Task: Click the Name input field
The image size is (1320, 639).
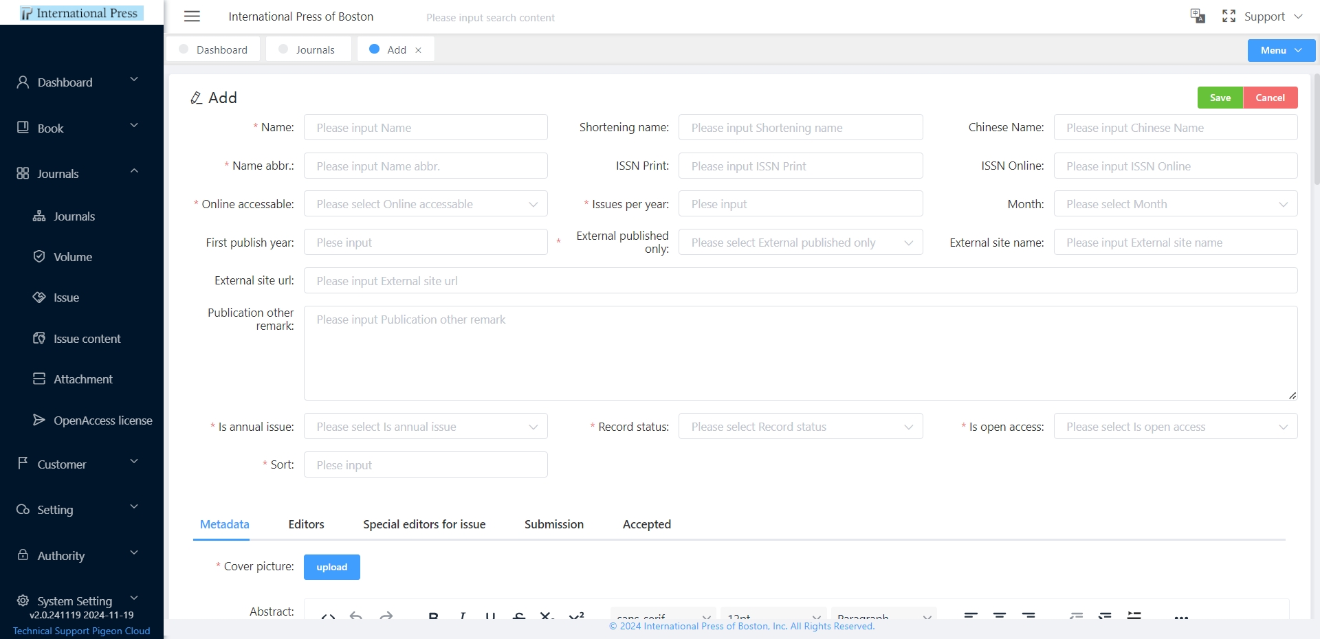Action: tap(426, 128)
